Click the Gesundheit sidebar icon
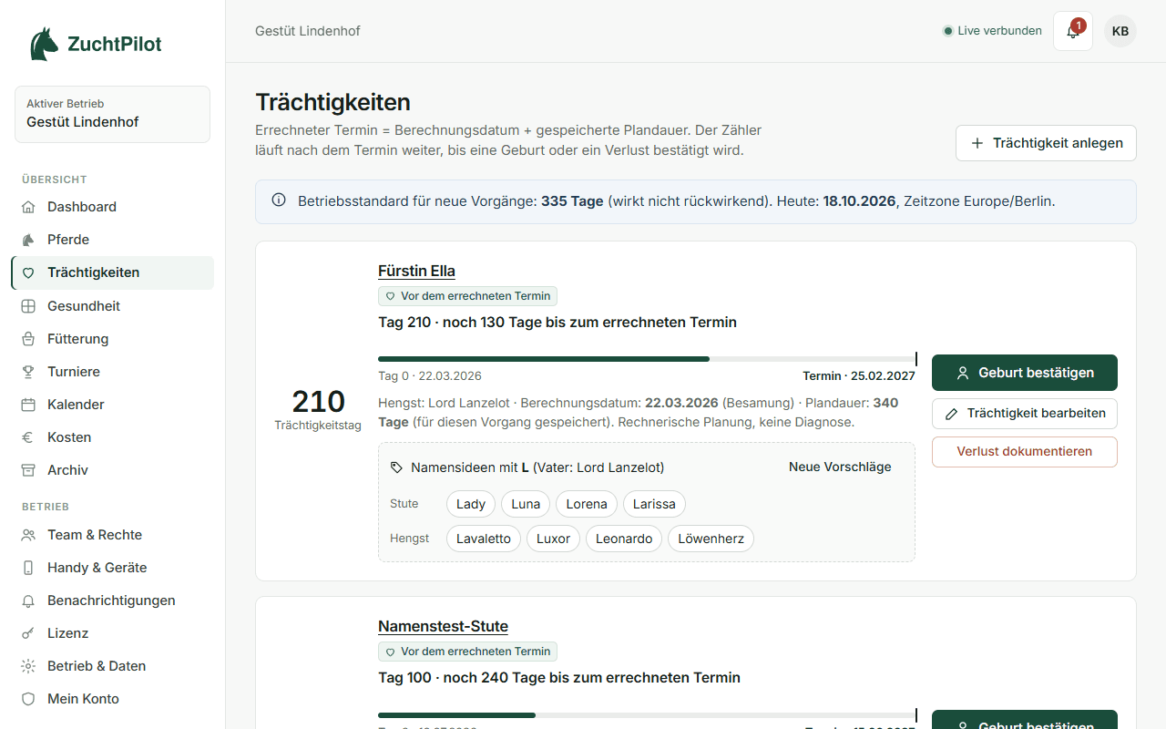The height and width of the screenshot is (729, 1166). click(28, 306)
